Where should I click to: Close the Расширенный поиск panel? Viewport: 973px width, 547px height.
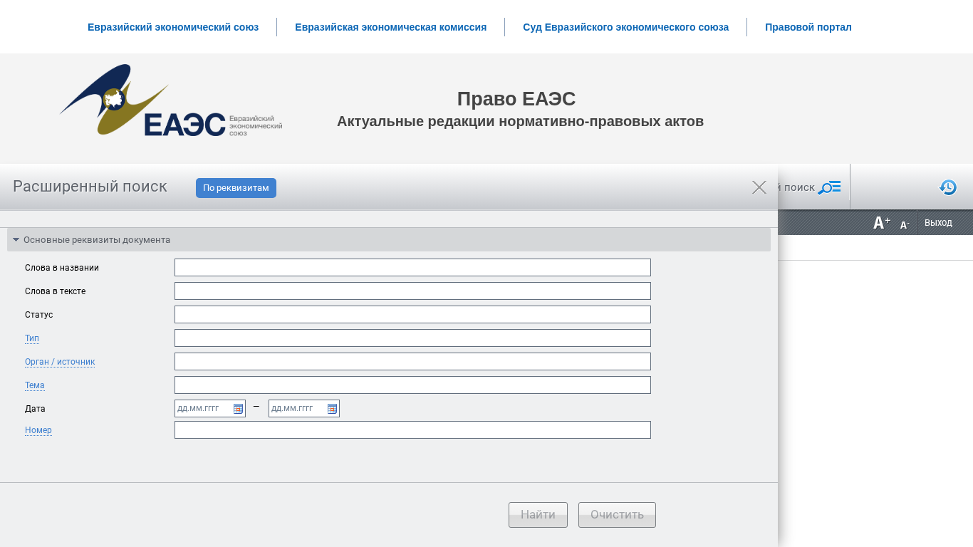click(x=759, y=187)
